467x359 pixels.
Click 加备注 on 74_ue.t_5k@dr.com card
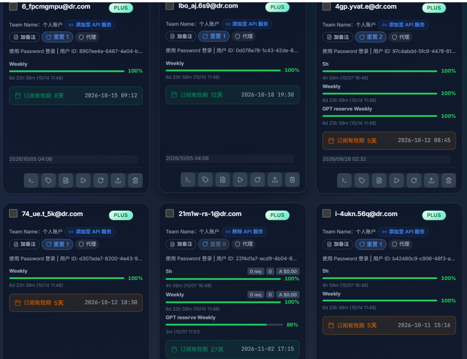[24, 244]
